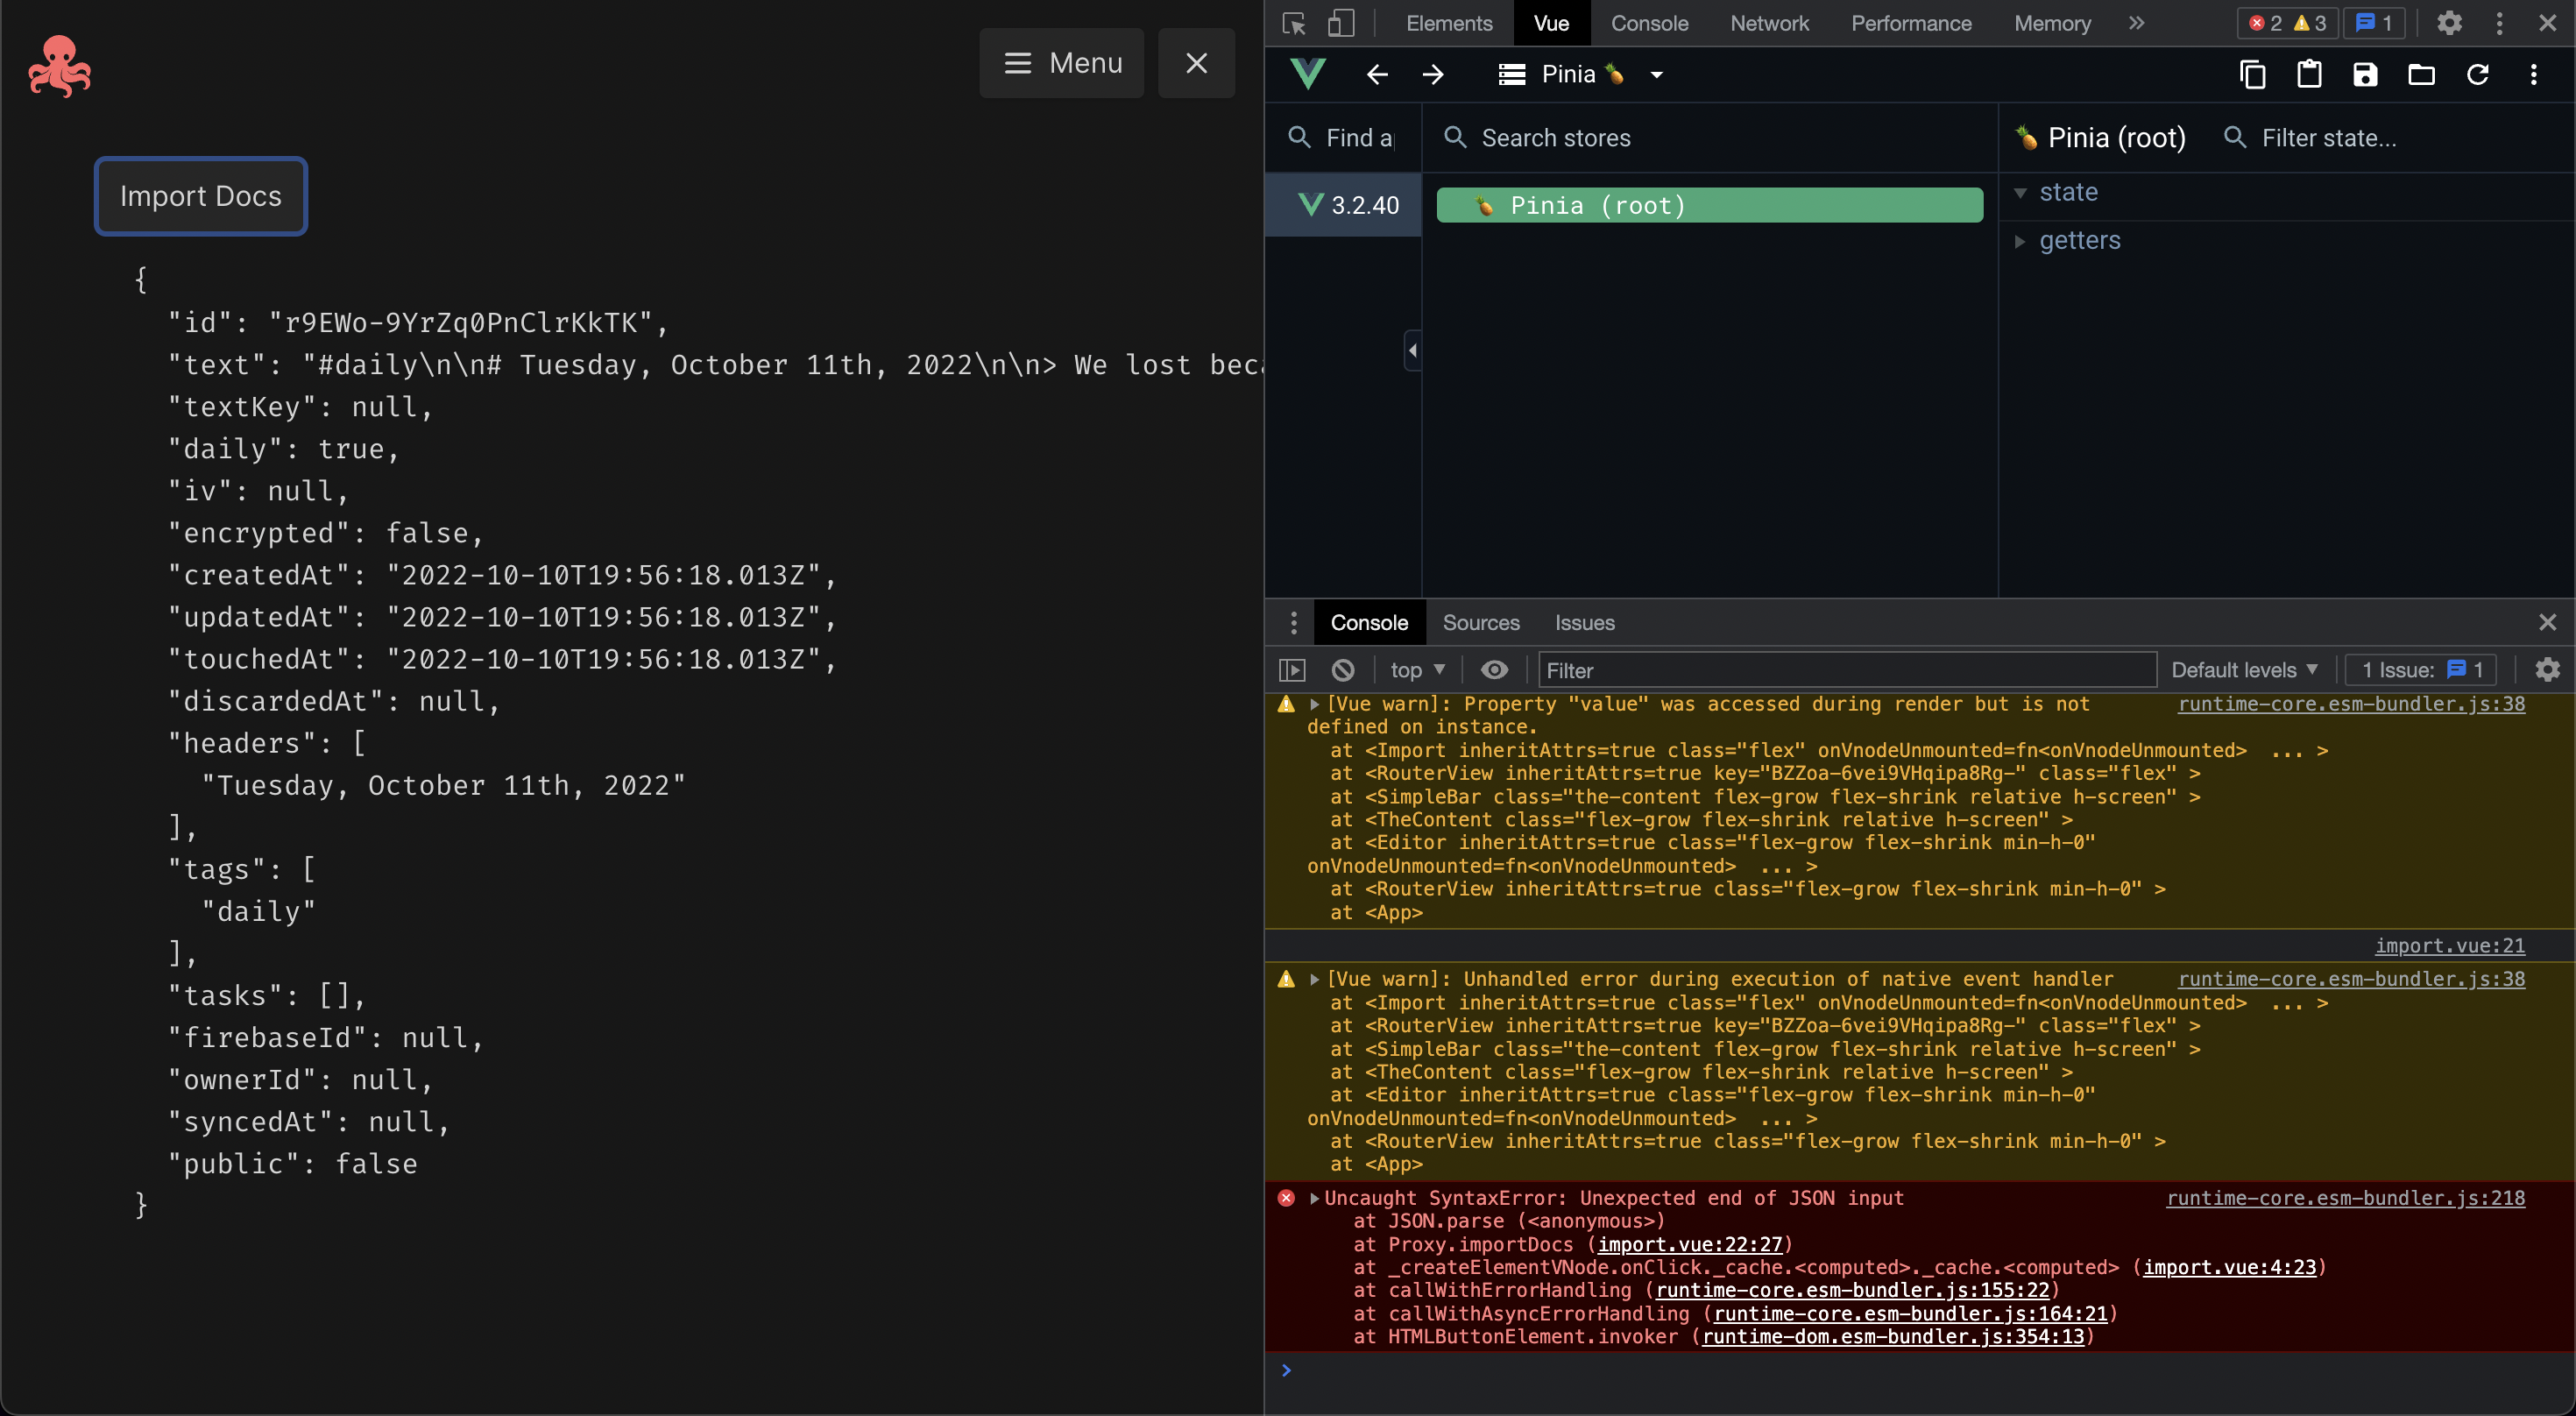Click the clear console icon

tap(1343, 670)
